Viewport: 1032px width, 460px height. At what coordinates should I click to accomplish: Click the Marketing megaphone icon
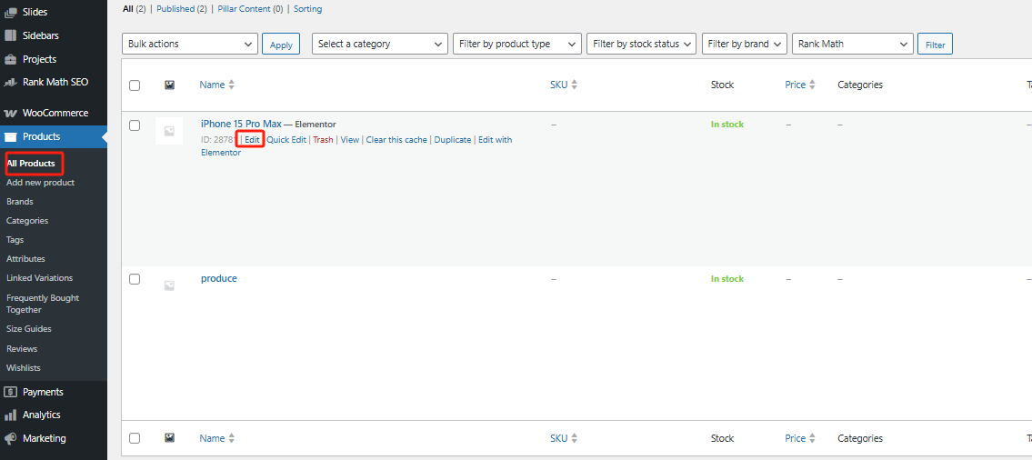pos(11,438)
